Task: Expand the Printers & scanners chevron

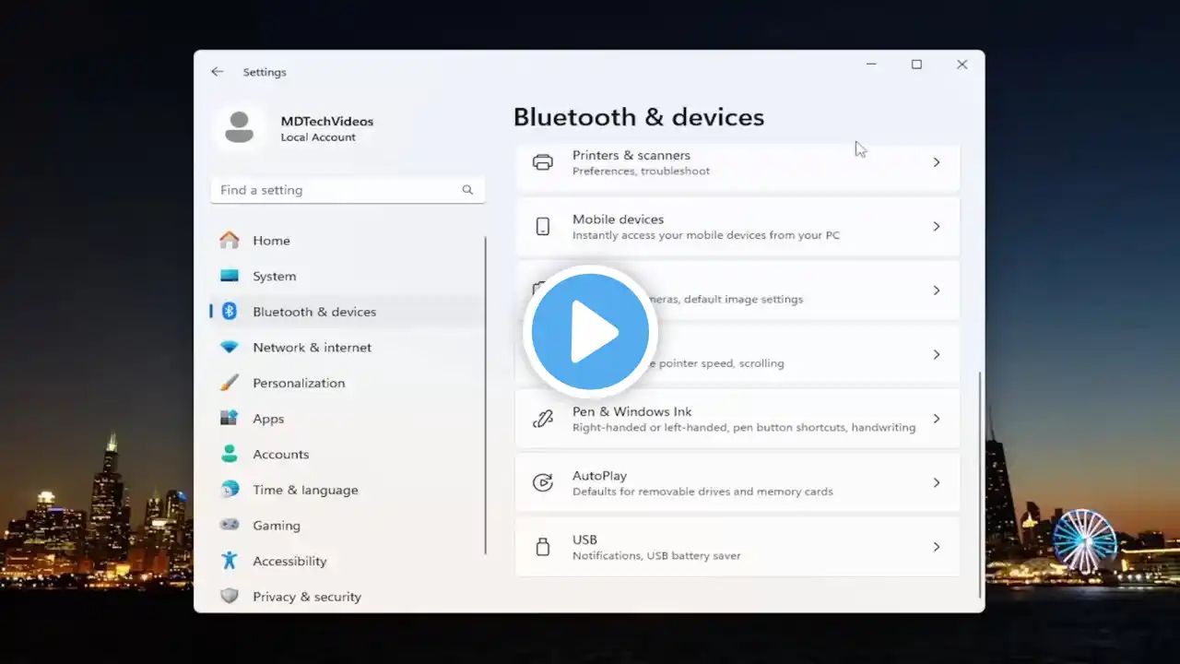Action: (x=936, y=162)
